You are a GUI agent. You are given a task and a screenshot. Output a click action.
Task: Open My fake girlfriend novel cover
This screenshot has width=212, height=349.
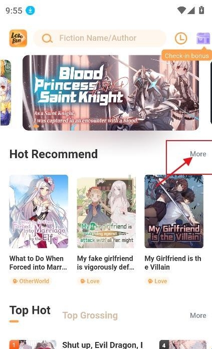click(106, 211)
